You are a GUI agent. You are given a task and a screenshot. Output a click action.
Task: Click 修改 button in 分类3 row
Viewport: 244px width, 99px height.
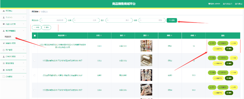234,72
